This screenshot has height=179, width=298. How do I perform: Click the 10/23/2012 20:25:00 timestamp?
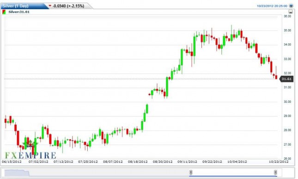pyautogui.click(x=272, y=6)
